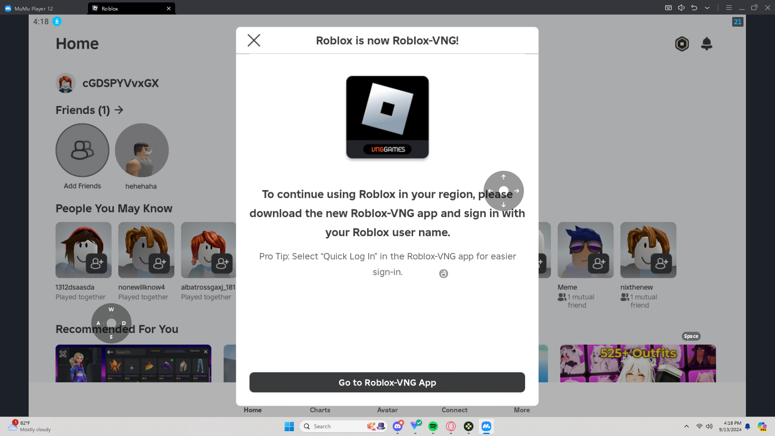Switch to the Avatar navigation tab

click(x=387, y=410)
